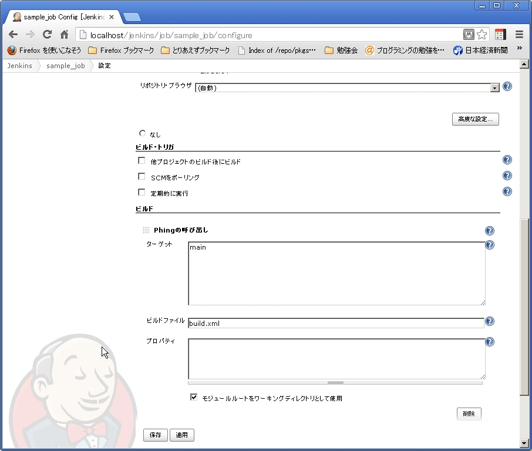Go to the browser home page icon
This screenshot has height=451, width=532.
click(64, 34)
